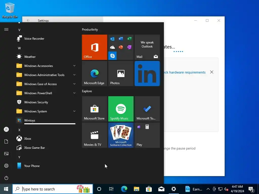Open Microsoft To Do tile

147,109
